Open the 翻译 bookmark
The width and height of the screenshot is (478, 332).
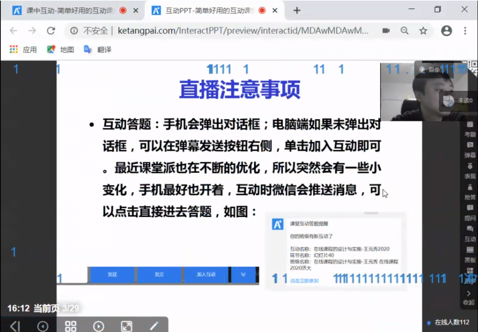98,49
